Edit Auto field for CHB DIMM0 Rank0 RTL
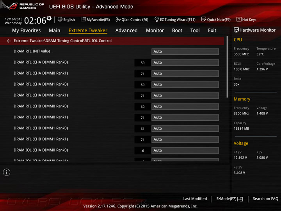This screenshot has height=211, width=281. (x=185, y=106)
